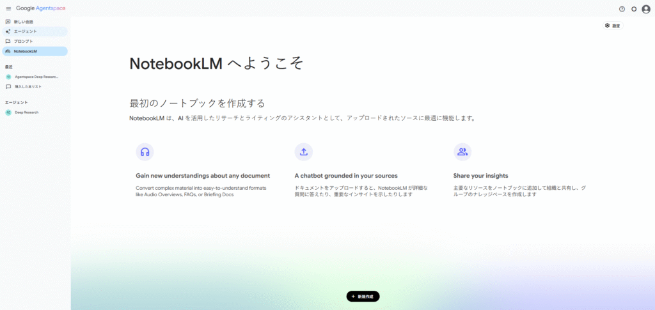Click the '最初のノートブックを作成する' subtitle
Image resolution: width=655 pixels, height=310 pixels.
pyautogui.click(x=197, y=104)
